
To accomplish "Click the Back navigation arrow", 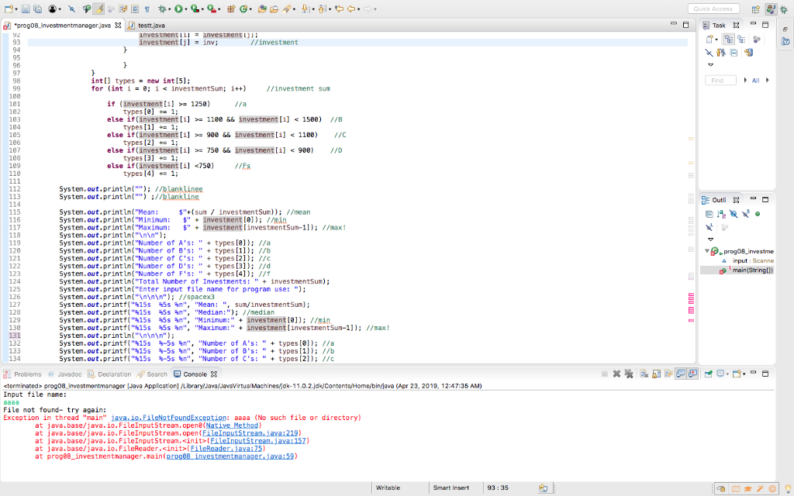I will tap(350, 9).
